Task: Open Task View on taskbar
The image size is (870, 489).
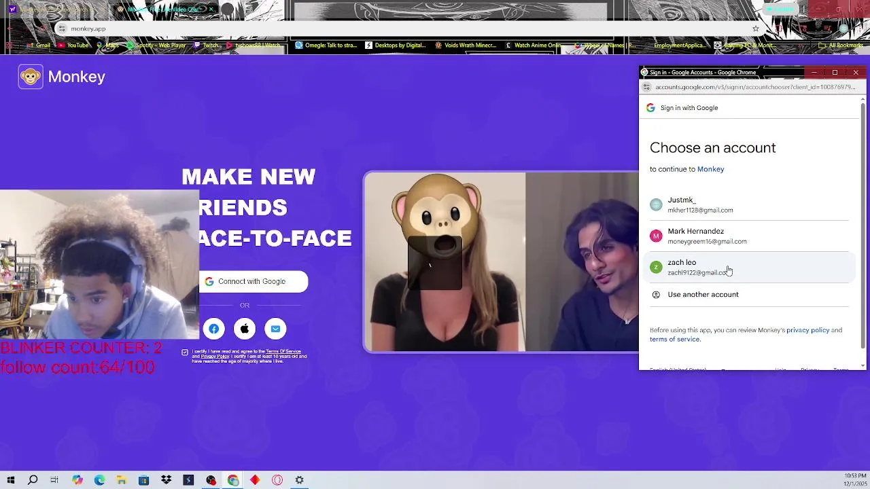Action: (x=54, y=480)
